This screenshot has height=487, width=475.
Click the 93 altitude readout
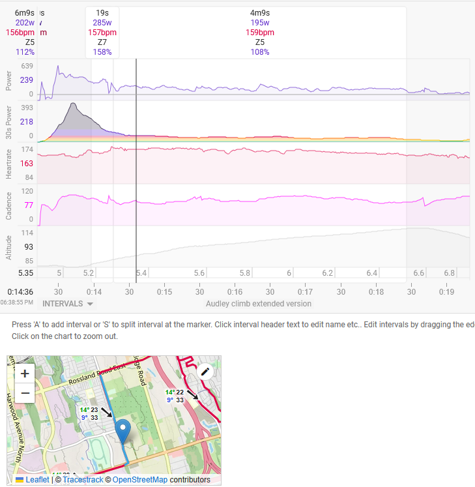tap(29, 247)
